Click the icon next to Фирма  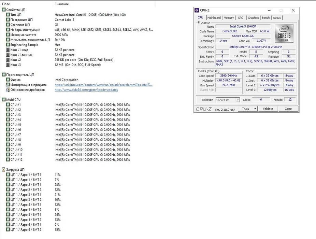pos(8,80)
